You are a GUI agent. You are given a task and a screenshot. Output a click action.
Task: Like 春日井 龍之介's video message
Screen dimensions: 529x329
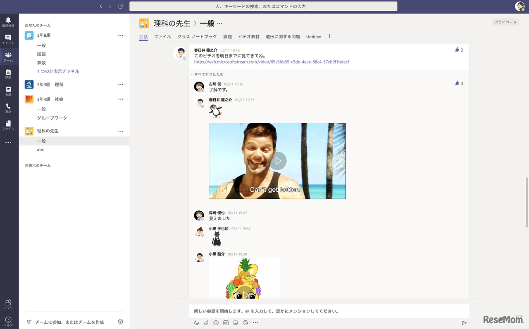(x=458, y=49)
